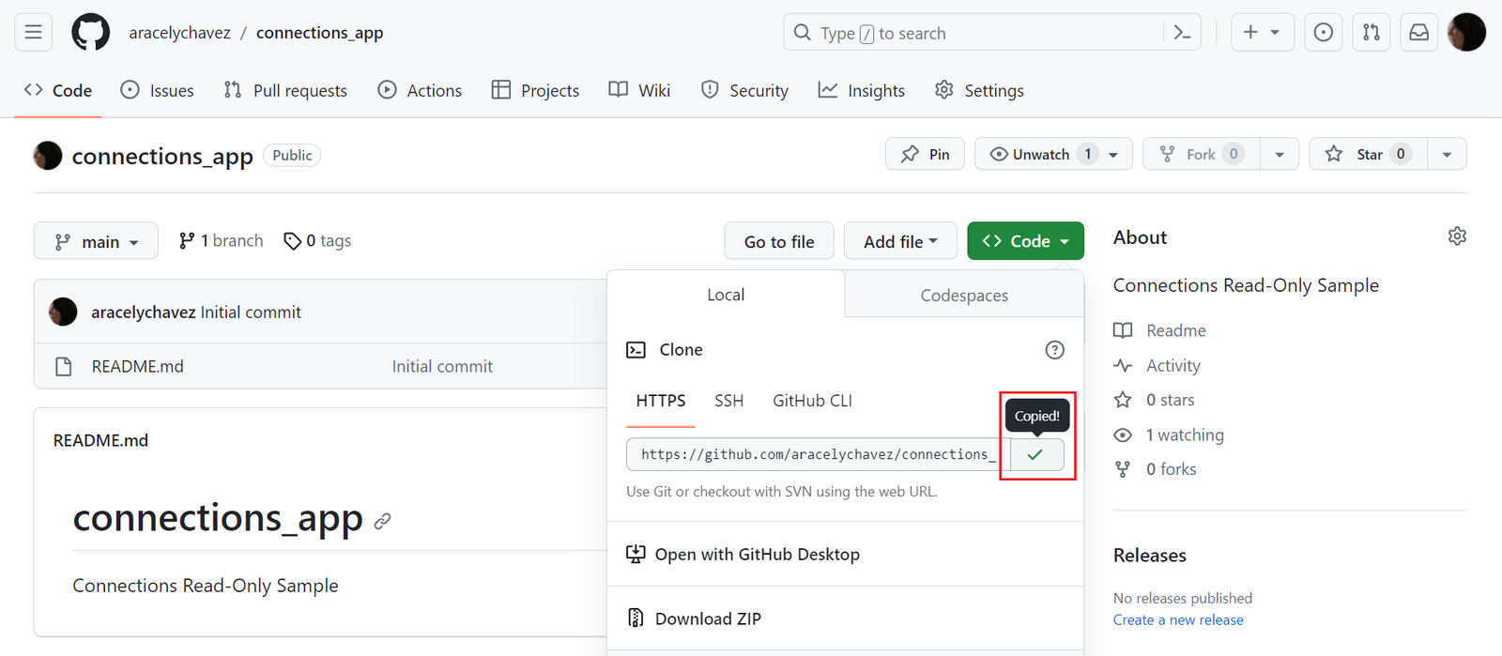The width and height of the screenshot is (1502, 656).
Task: Click Go to file button
Action: (779, 241)
